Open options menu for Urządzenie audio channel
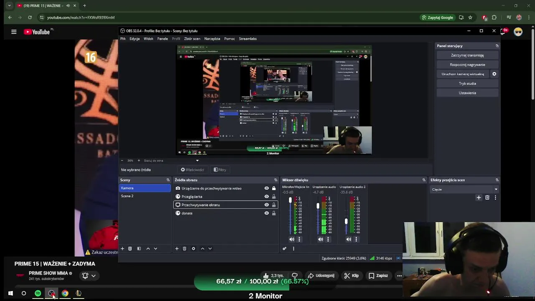 coord(328,239)
